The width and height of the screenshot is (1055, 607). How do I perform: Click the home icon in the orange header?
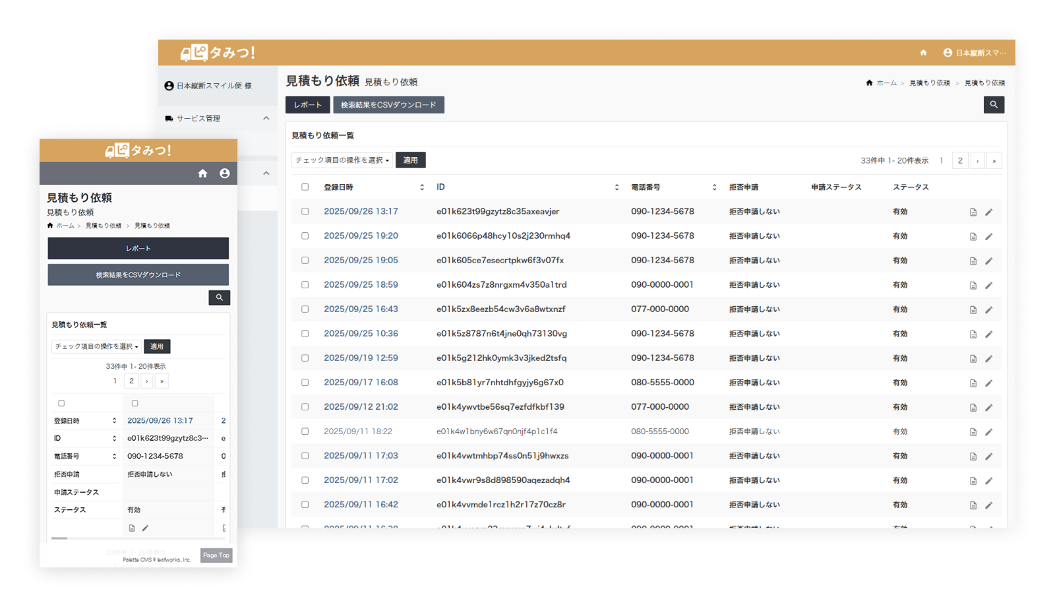tap(923, 53)
